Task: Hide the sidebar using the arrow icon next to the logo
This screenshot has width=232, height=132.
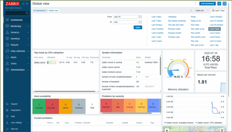Action: (x=27, y=4)
